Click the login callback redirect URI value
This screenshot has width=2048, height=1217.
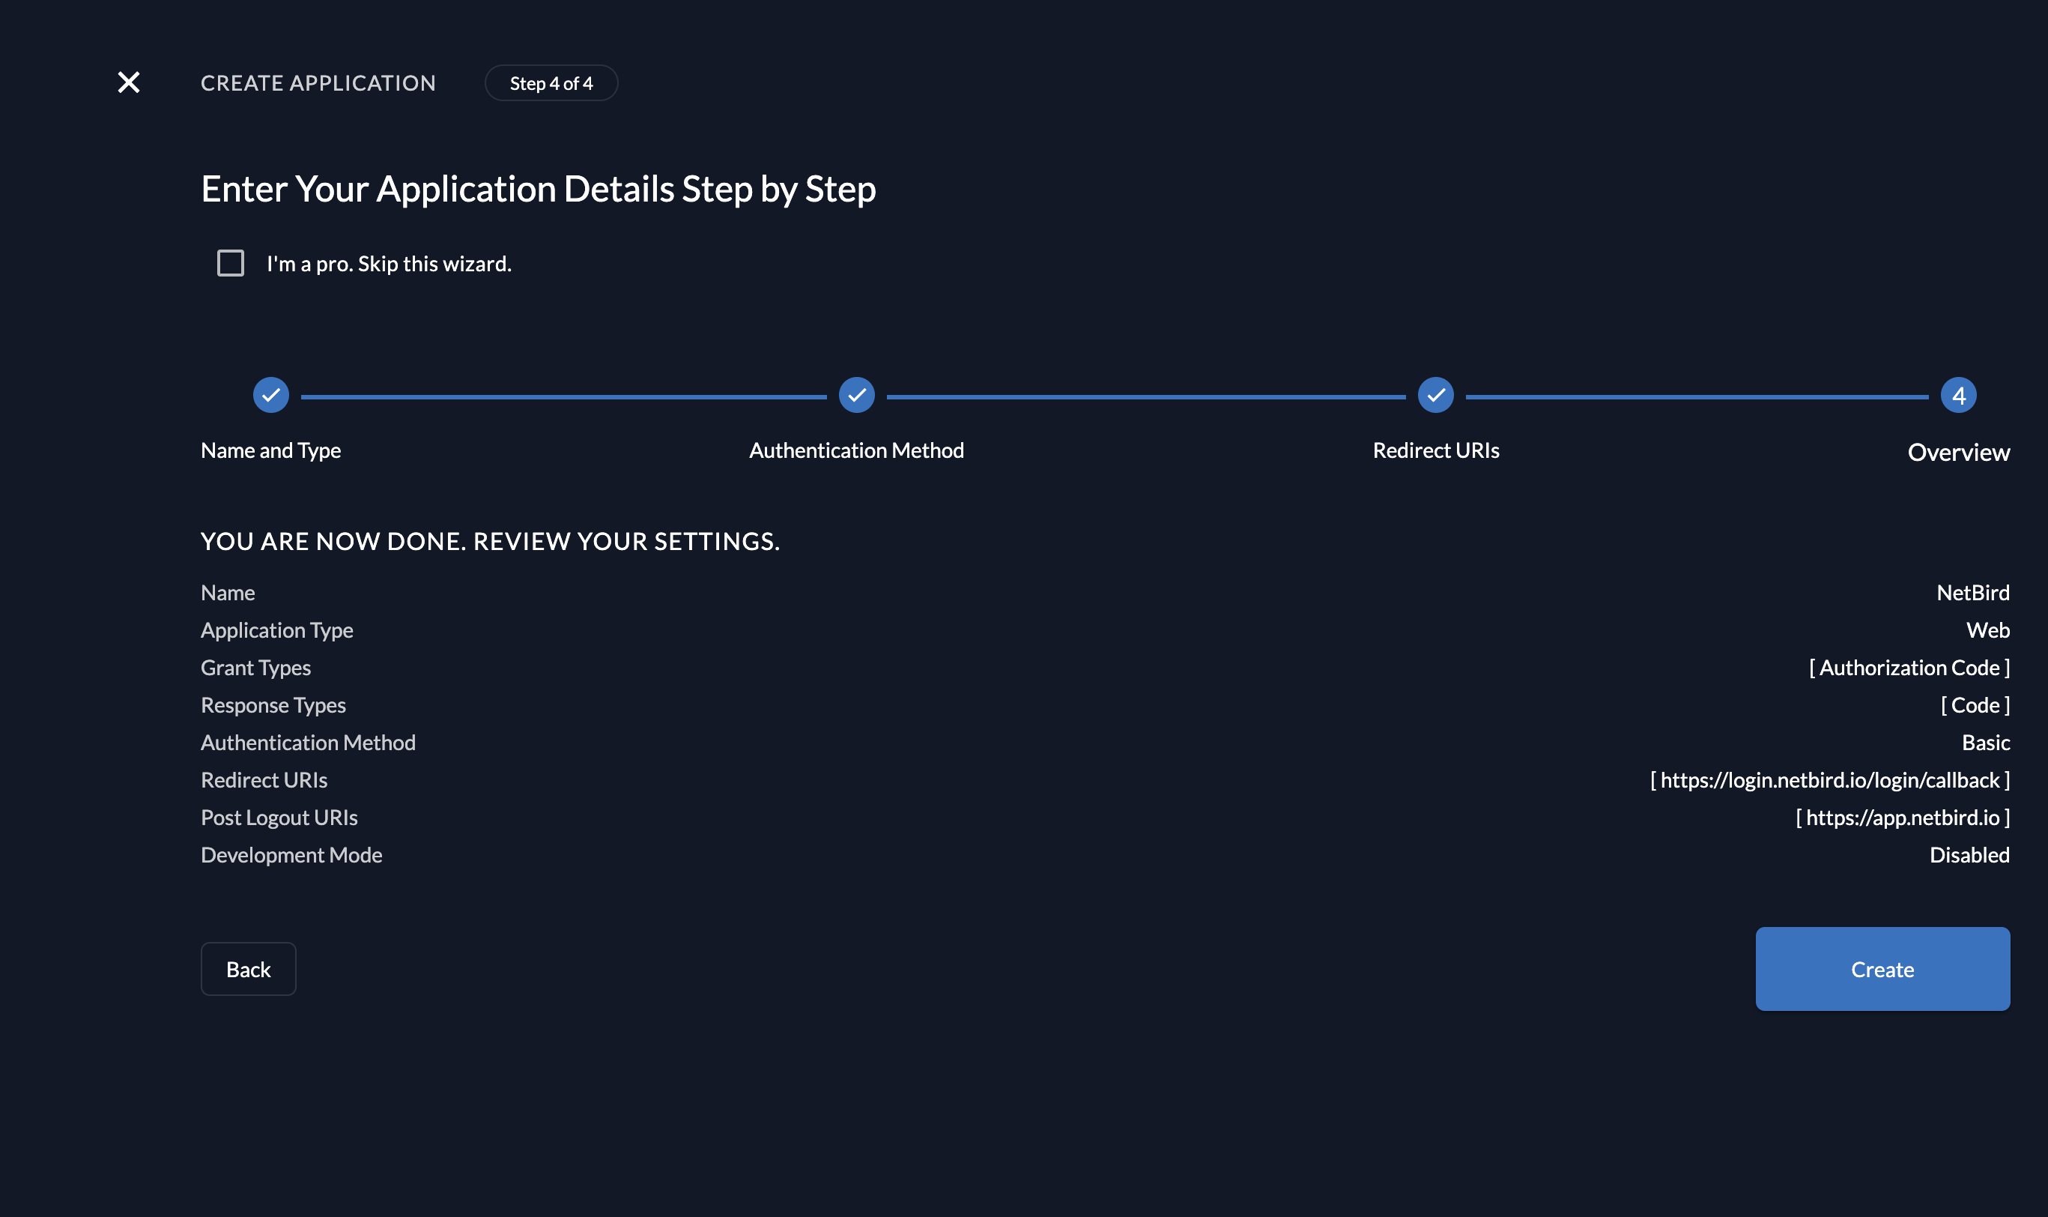point(1829,780)
